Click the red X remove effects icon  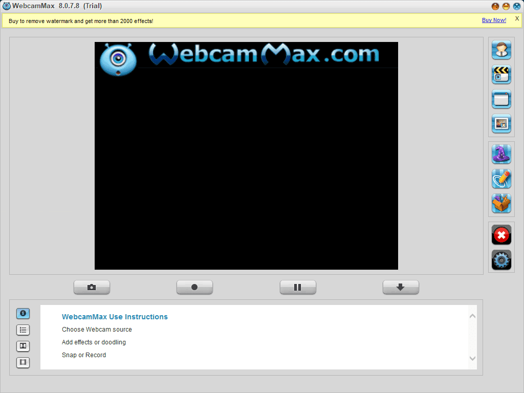tap(501, 235)
